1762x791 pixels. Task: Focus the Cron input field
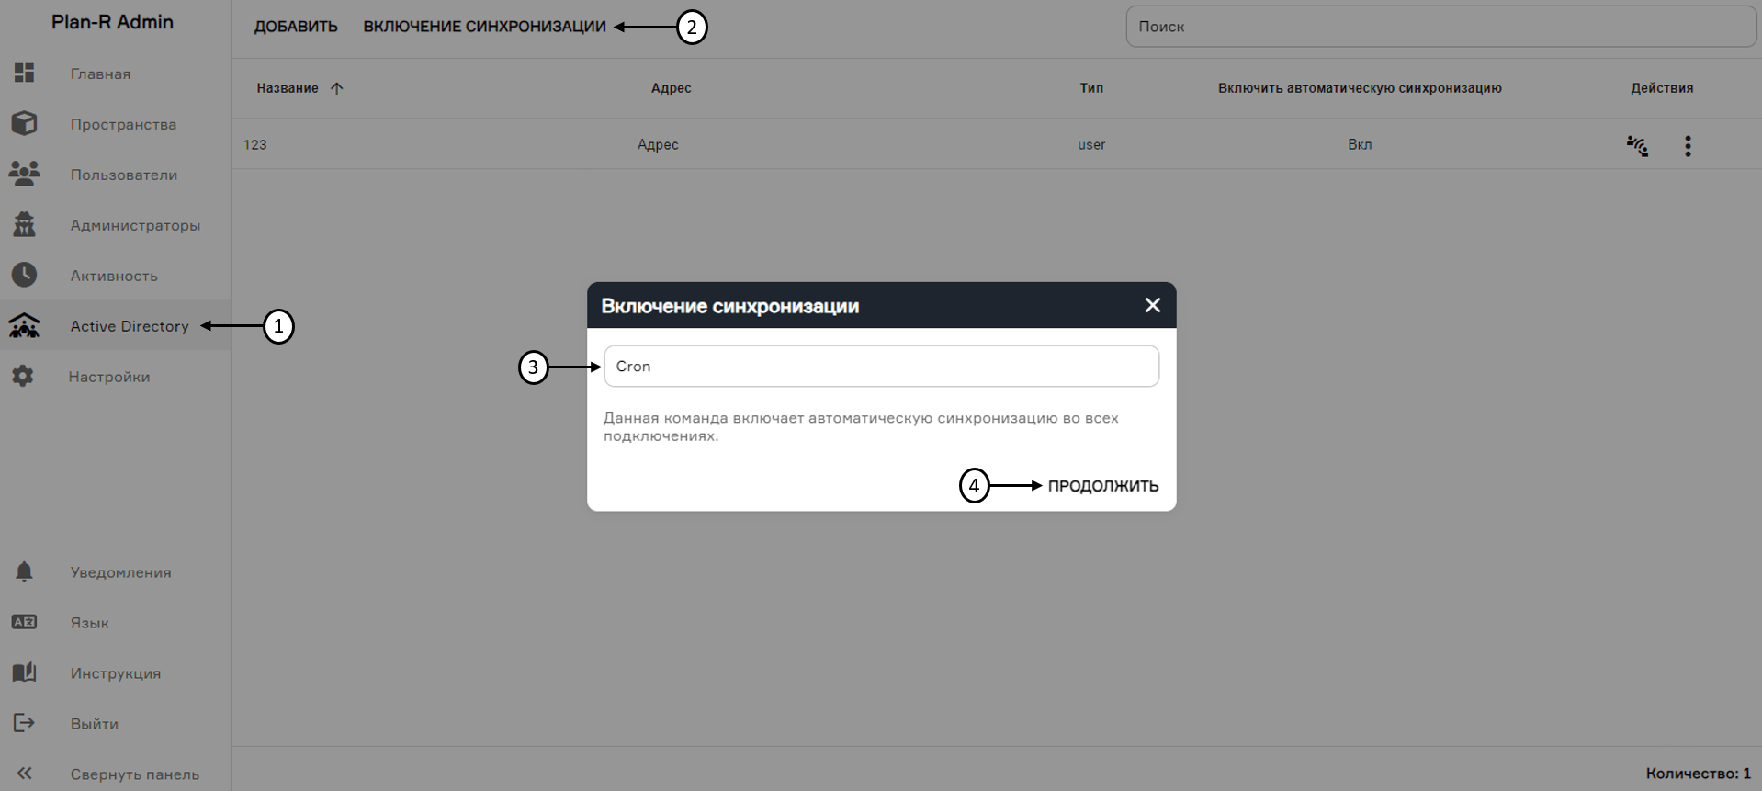point(880,367)
